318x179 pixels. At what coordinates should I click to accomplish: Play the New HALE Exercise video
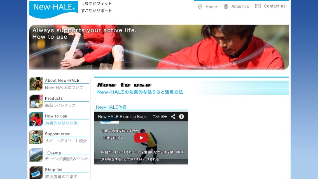click(141, 138)
